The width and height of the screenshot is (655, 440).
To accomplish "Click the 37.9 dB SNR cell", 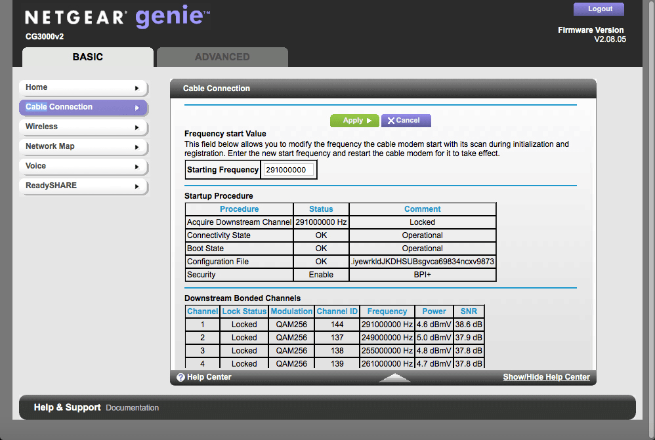I will [x=469, y=338].
